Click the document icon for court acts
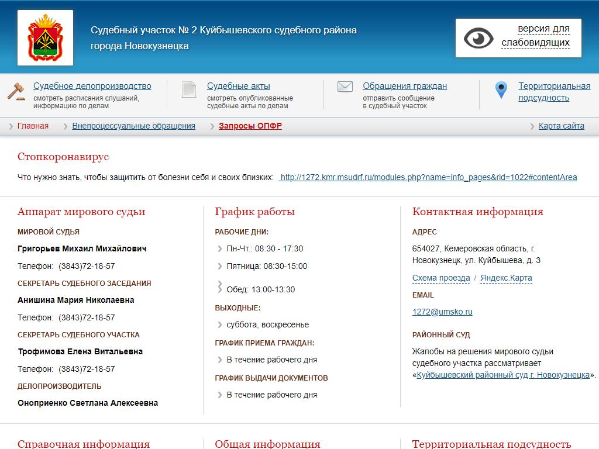 pos(188,89)
